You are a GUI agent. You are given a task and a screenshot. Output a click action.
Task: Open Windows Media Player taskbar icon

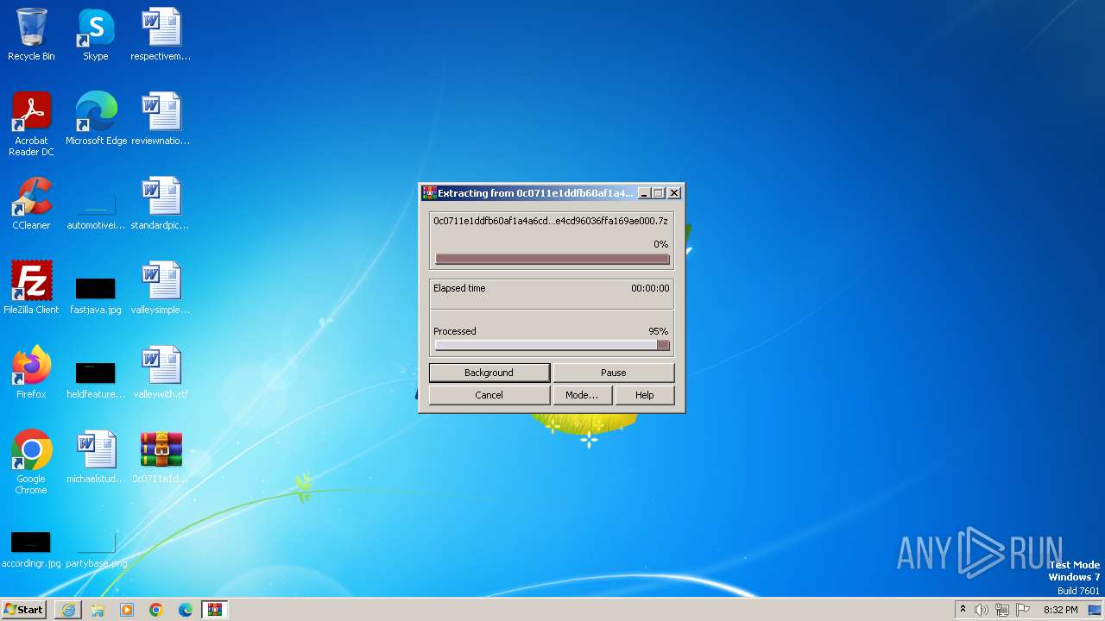click(127, 610)
